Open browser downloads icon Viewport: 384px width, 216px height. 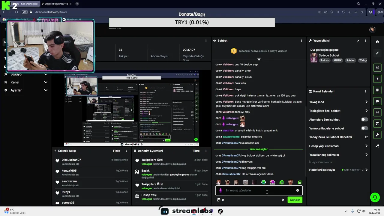[x=350, y=12]
